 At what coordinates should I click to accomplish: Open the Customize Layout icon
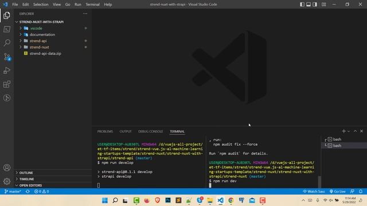tap(323, 4)
